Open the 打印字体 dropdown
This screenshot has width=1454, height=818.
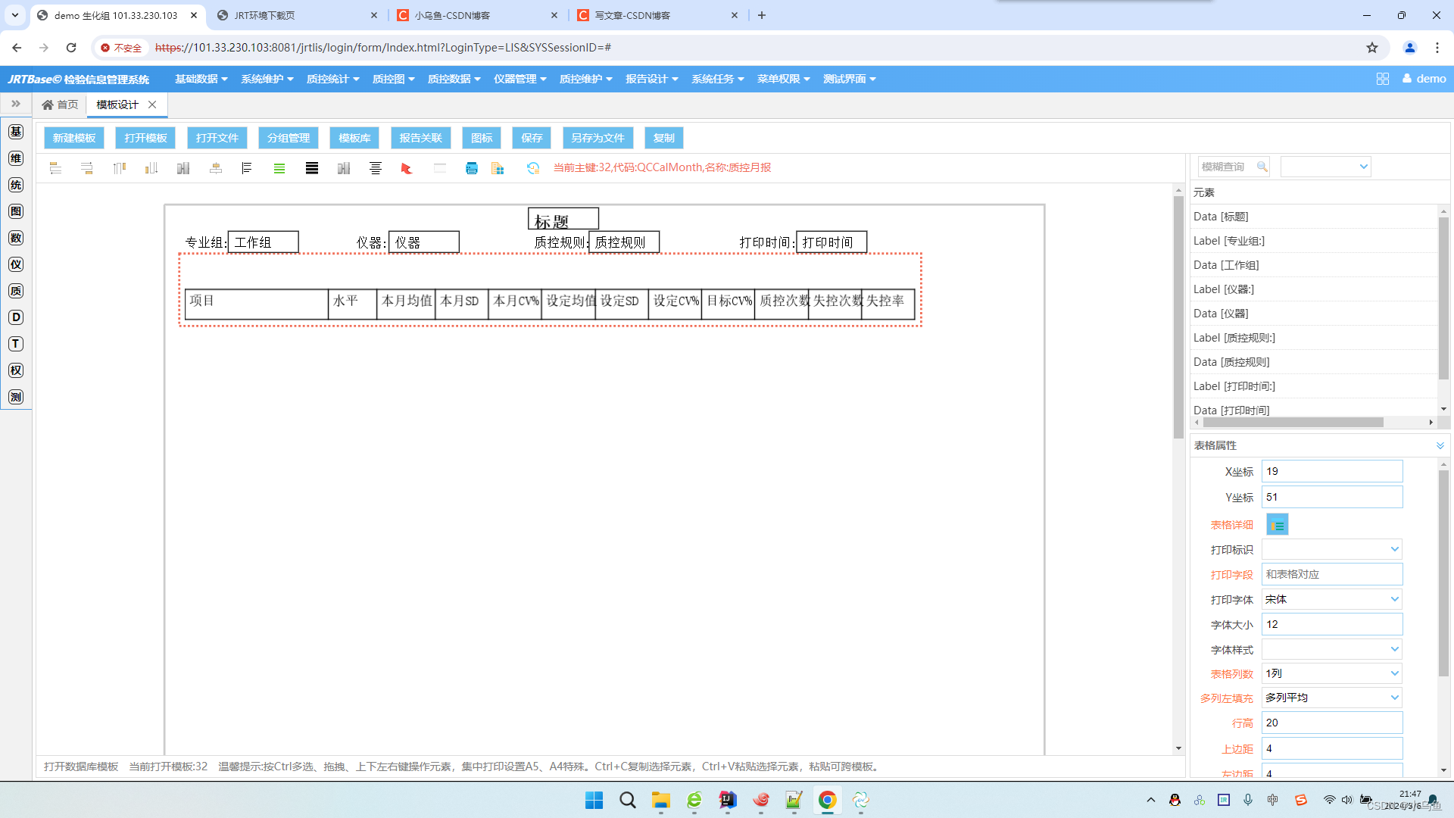1332,599
